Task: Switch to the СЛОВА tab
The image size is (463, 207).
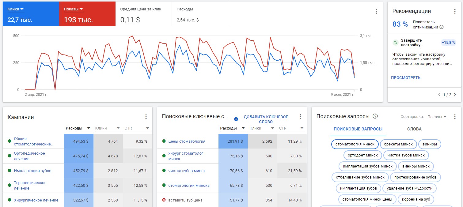Action: (414, 129)
